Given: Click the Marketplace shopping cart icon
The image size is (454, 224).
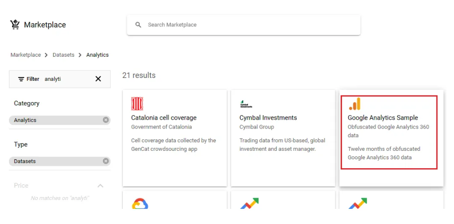Looking at the screenshot, I should (15, 25).
